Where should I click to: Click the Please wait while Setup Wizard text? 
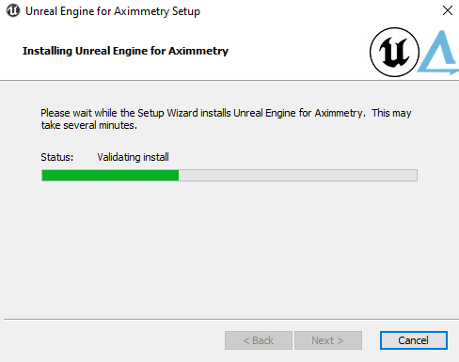click(x=226, y=113)
